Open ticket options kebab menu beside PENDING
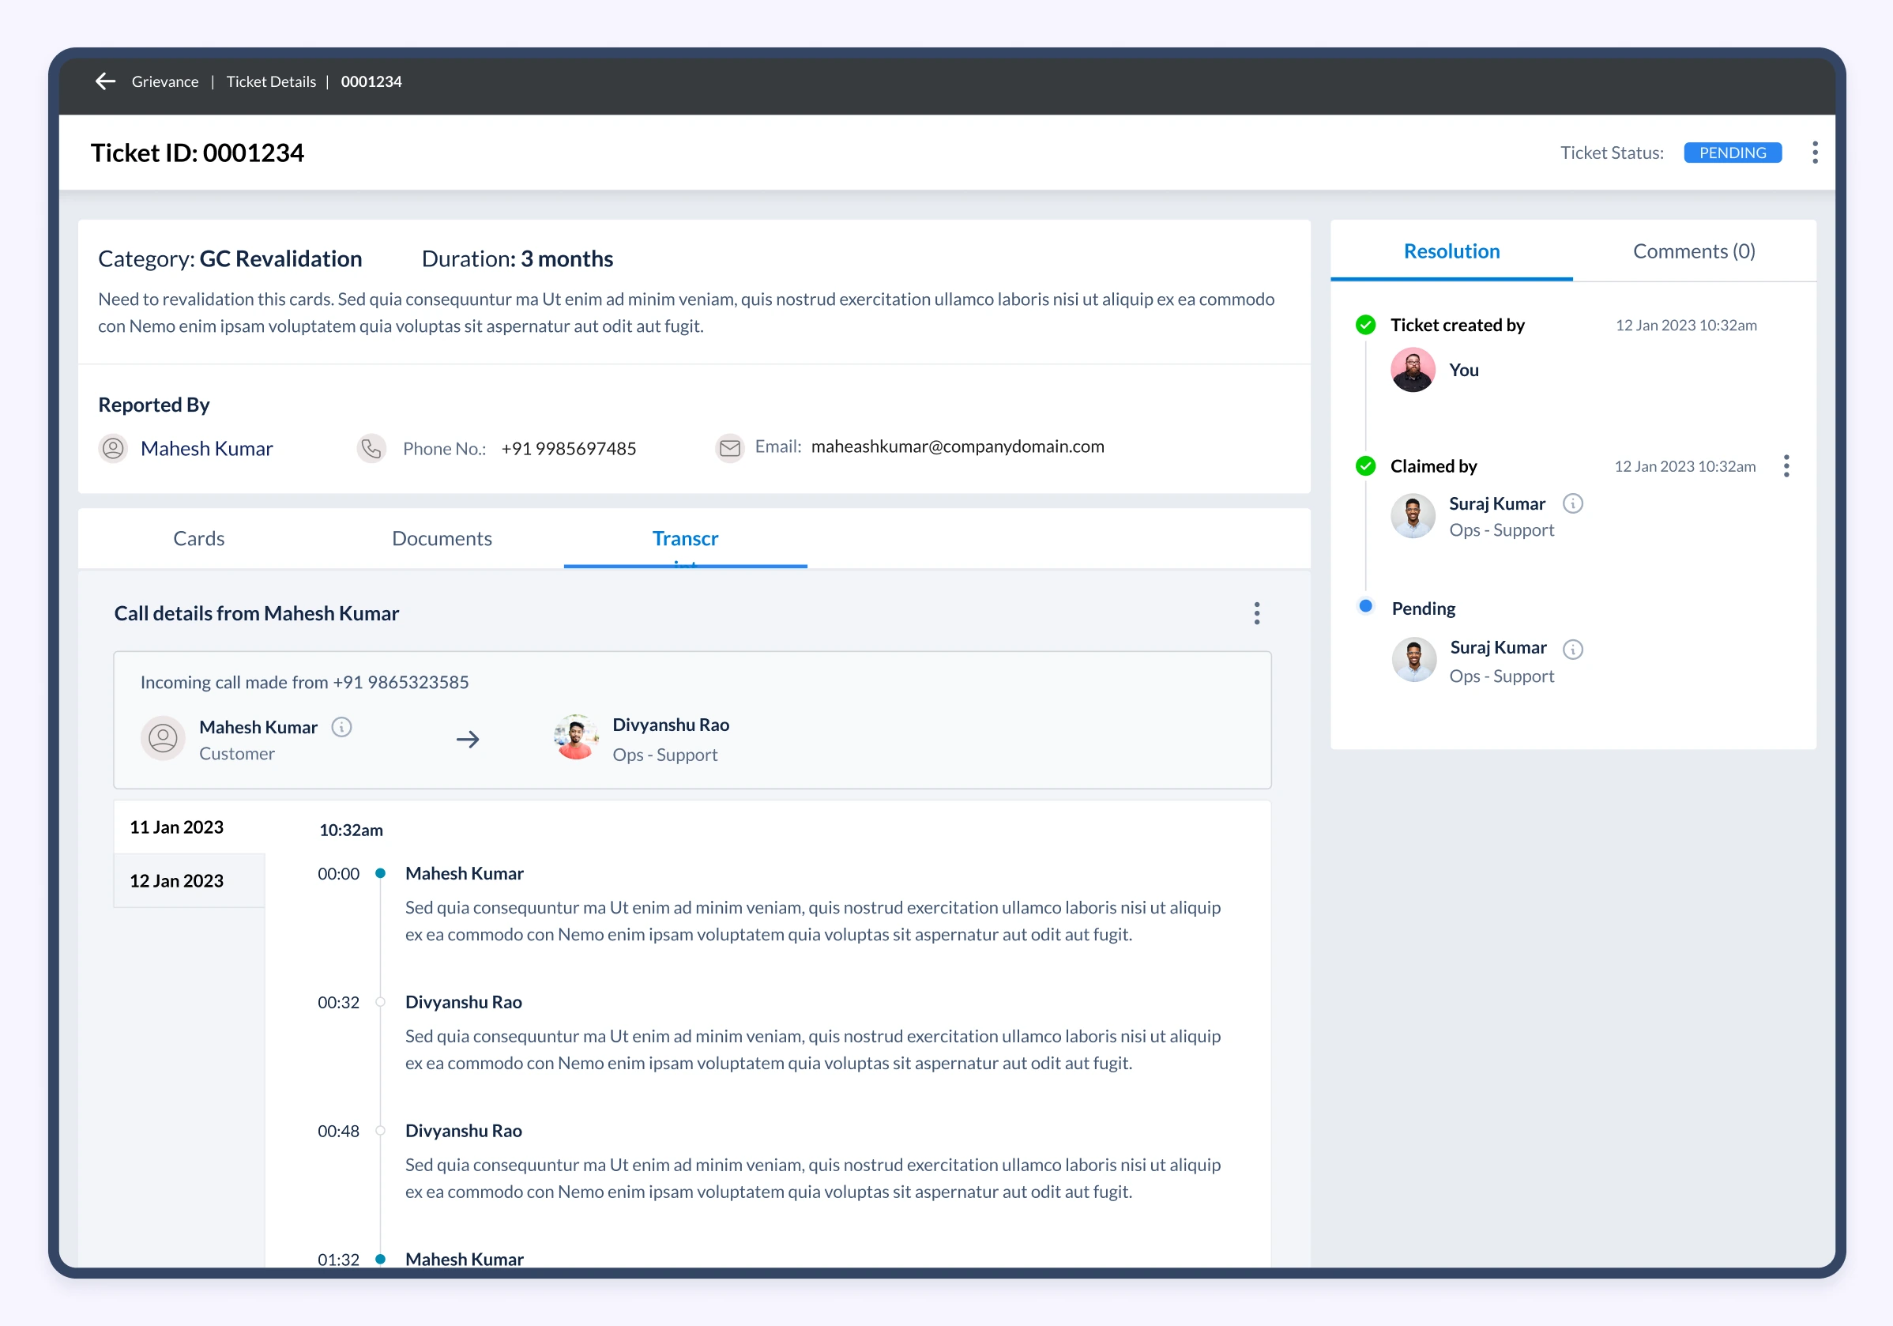 pyautogui.click(x=1815, y=153)
